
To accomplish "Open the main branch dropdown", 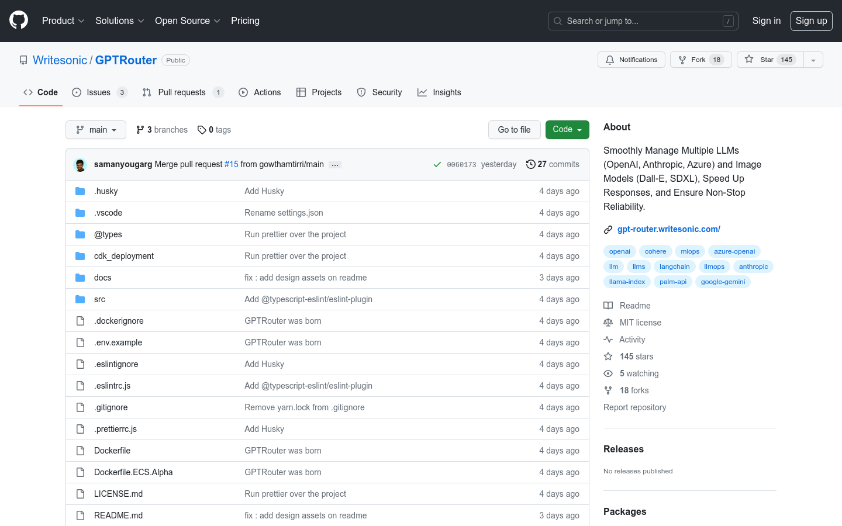I will click(x=96, y=130).
